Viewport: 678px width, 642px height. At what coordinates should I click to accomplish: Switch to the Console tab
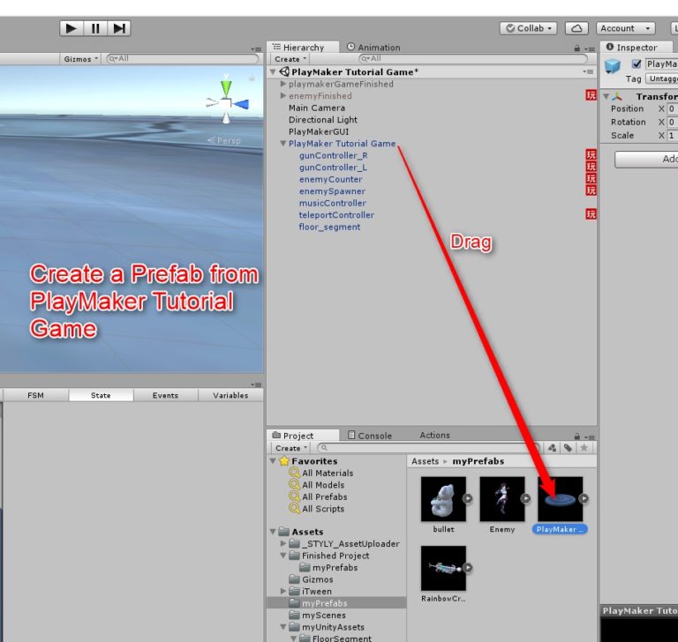370,436
